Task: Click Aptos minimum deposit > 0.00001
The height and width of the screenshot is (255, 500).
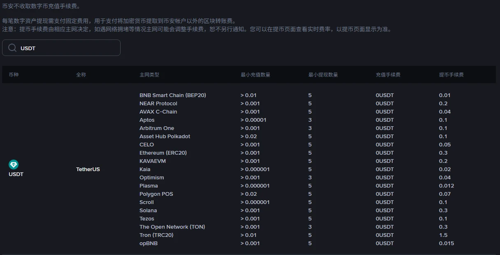Action: (253, 120)
